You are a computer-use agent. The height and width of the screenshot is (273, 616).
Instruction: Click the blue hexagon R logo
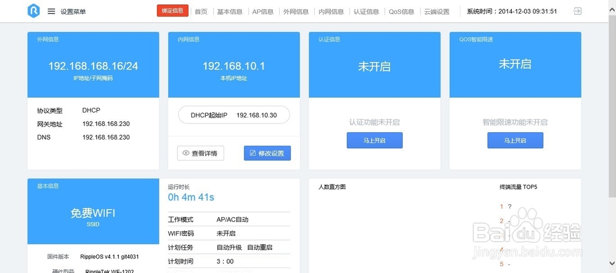34,11
